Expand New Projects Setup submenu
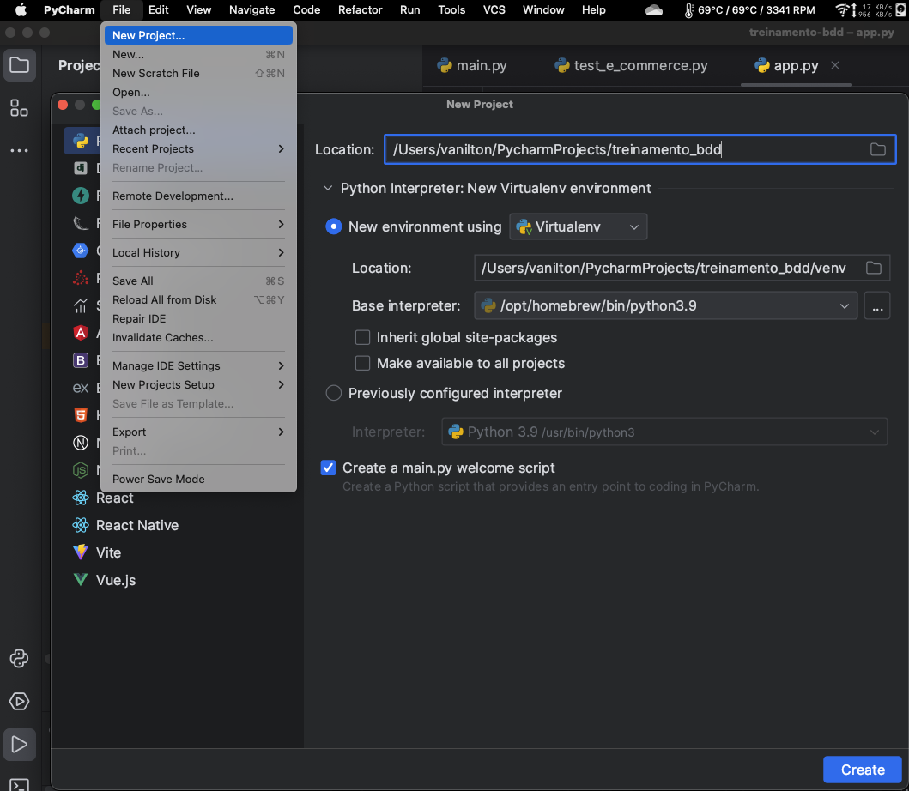Viewport: 909px width, 791px height. [x=198, y=385]
